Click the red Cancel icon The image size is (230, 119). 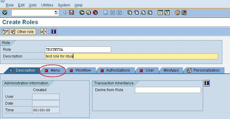point(95,13)
